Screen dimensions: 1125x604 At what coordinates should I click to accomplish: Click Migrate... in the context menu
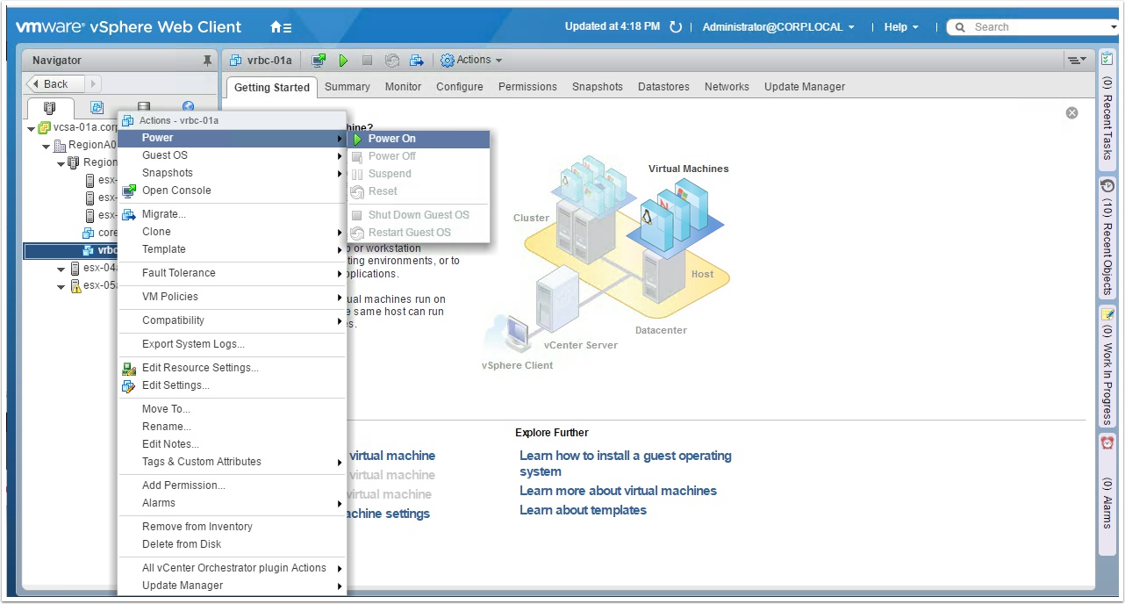(x=232, y=214)
